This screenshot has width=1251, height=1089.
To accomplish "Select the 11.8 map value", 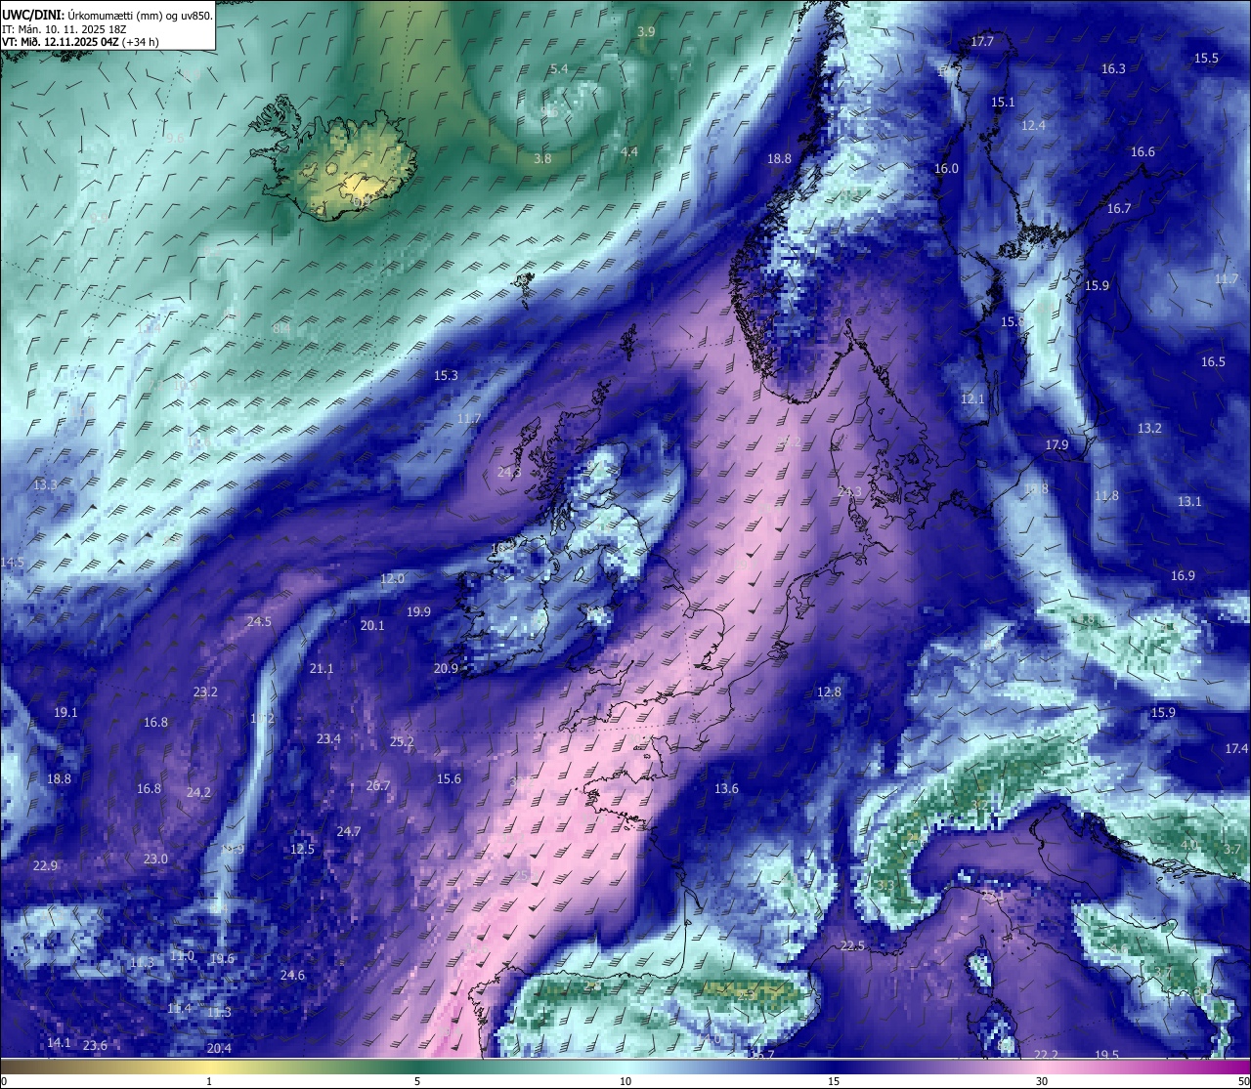I will [x=1106, y=495].
